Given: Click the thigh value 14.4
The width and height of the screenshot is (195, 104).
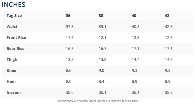Looking at the screenshot, I should [x=135, y=60].
